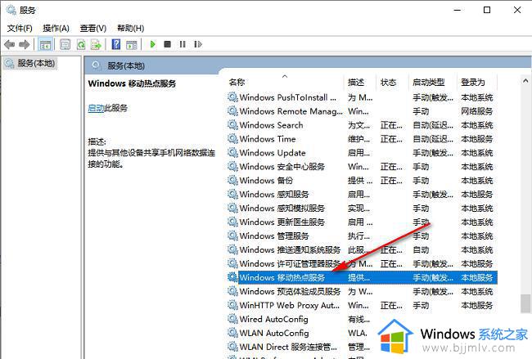
Task: Click the gear icon beside Windows 备份
Action: tap(232, 181)
